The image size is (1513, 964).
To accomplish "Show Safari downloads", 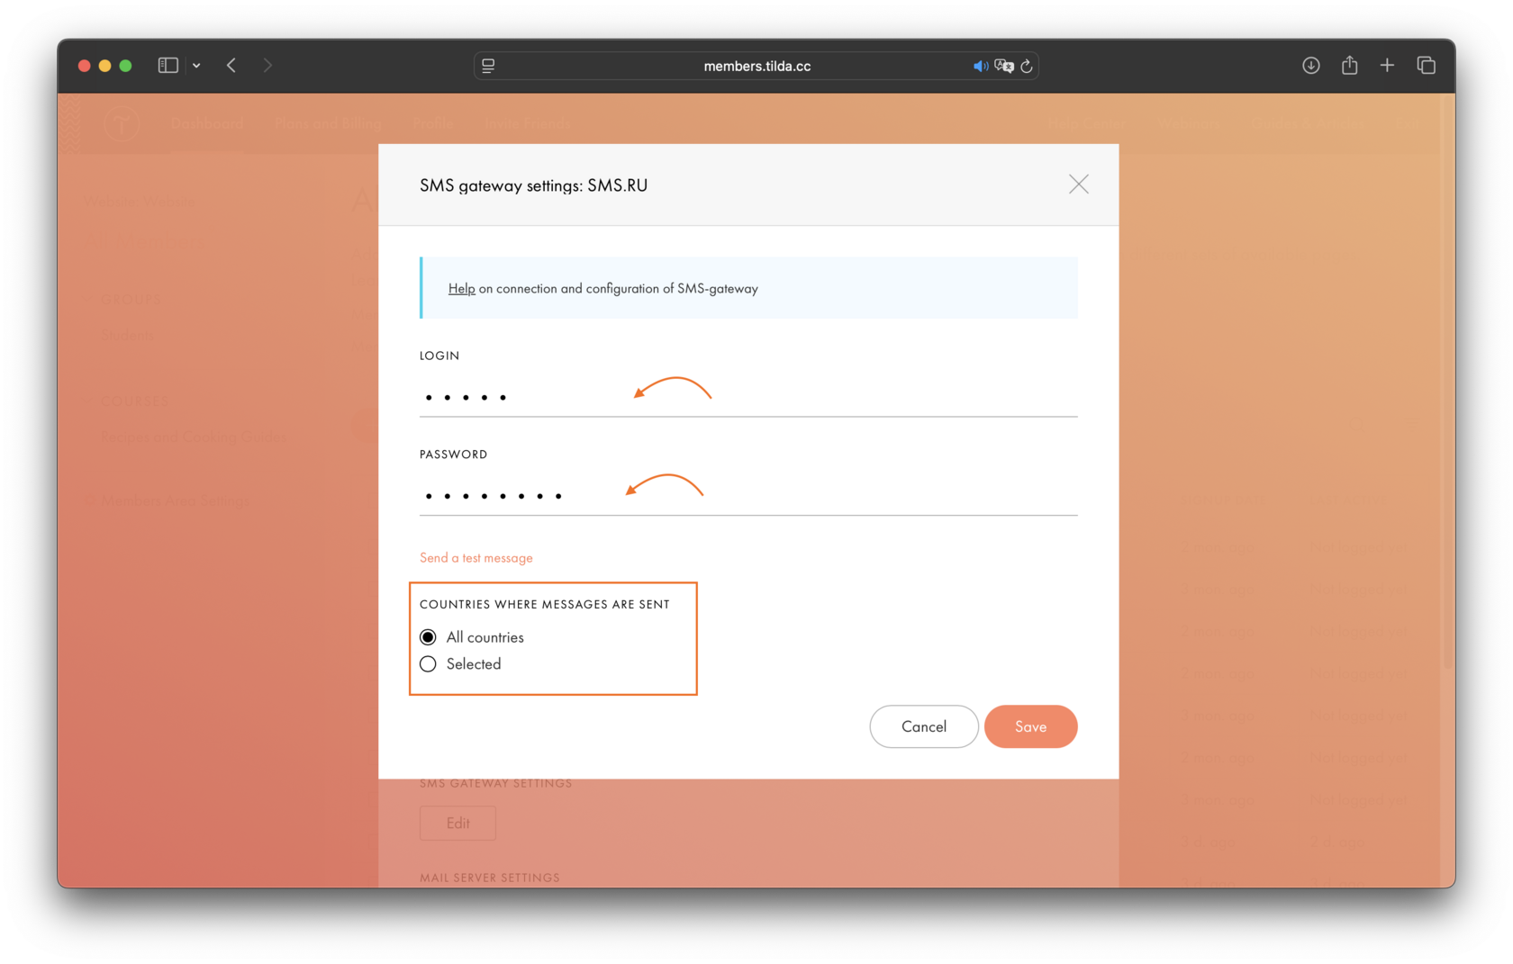I will (x=1311, y=66).
